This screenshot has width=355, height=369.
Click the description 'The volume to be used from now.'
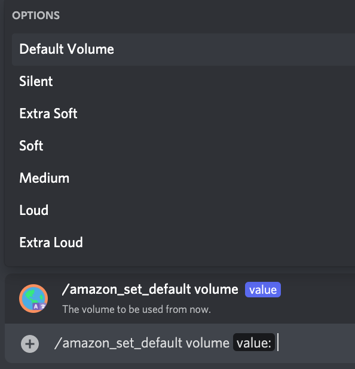[x=136, y=309]
